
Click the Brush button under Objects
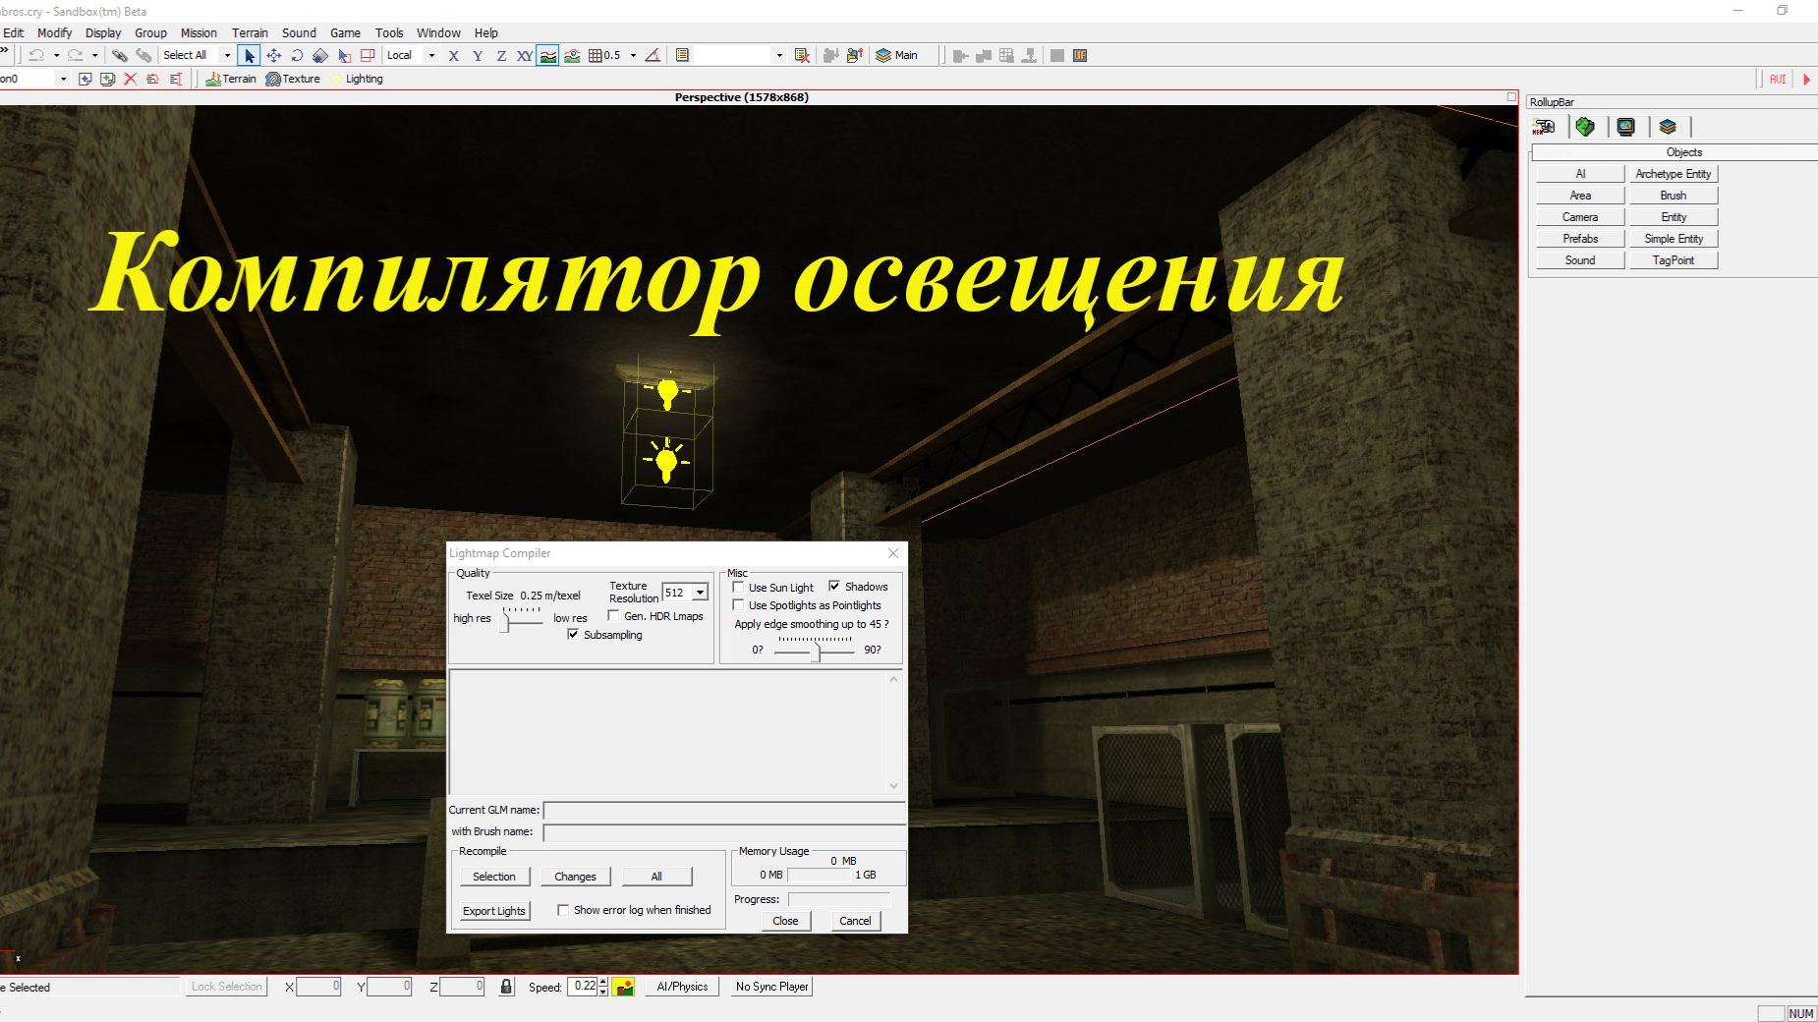pos(1673,195)
